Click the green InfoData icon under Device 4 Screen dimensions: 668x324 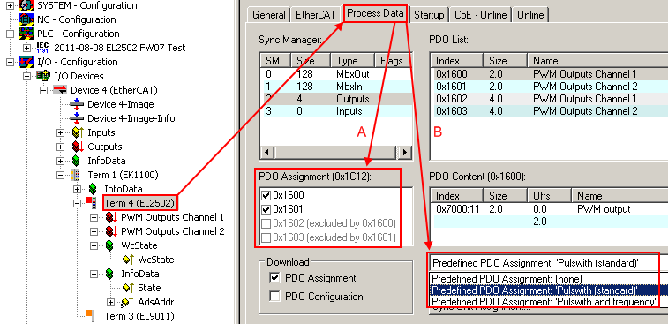pos(76,161)
